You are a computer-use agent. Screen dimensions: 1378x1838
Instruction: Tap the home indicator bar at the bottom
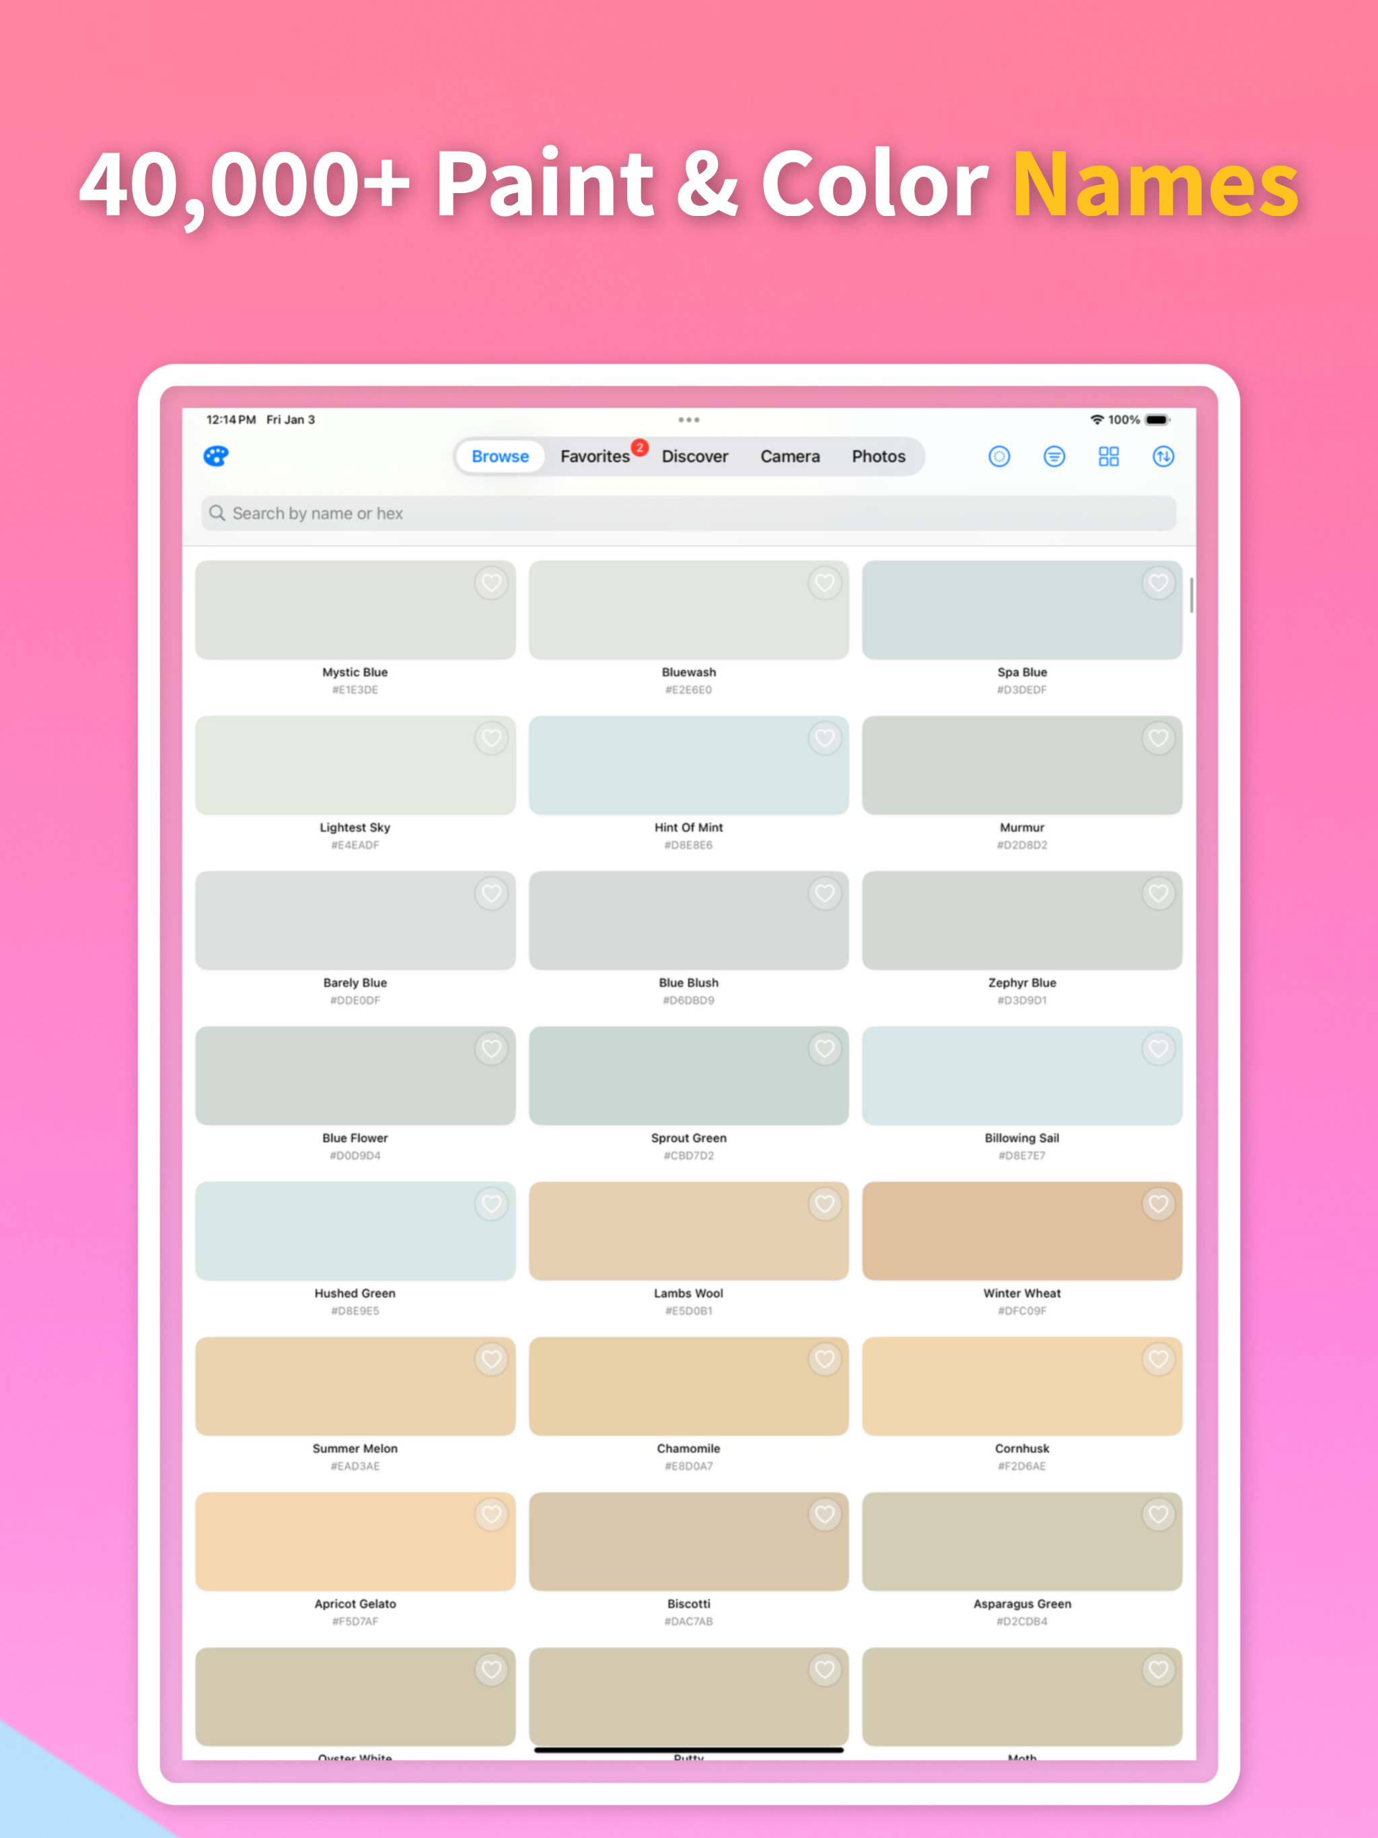(x=689, y=1749)
